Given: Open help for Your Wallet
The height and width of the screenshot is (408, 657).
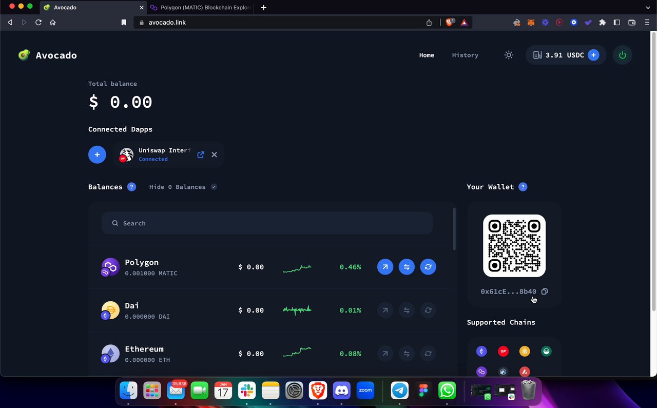Looking at the screenshot, I should 523,187.
